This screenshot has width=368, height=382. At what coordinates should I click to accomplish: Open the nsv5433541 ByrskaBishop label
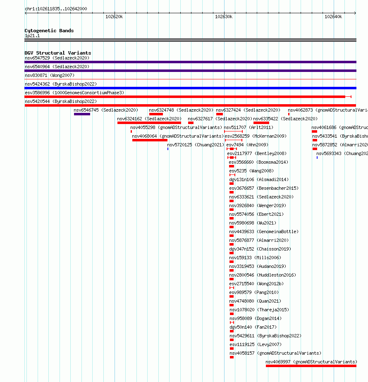(x=340, y=136)
